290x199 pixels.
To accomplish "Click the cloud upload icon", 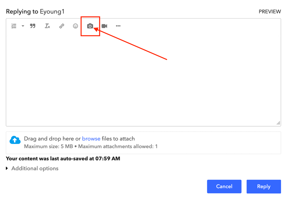I will point(15,140).
